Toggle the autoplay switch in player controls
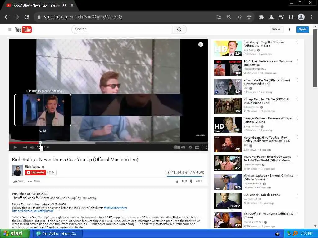The width and height of the screenshot is (318, 238). click(x=176, y=147)
